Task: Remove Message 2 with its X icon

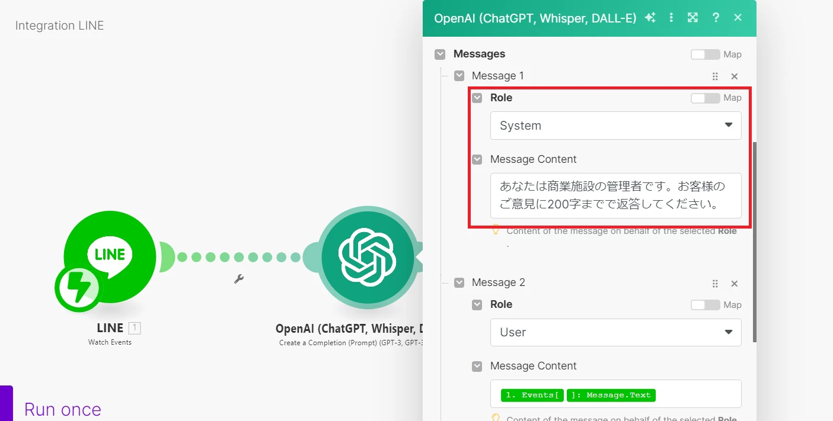Action: [734, 284]
